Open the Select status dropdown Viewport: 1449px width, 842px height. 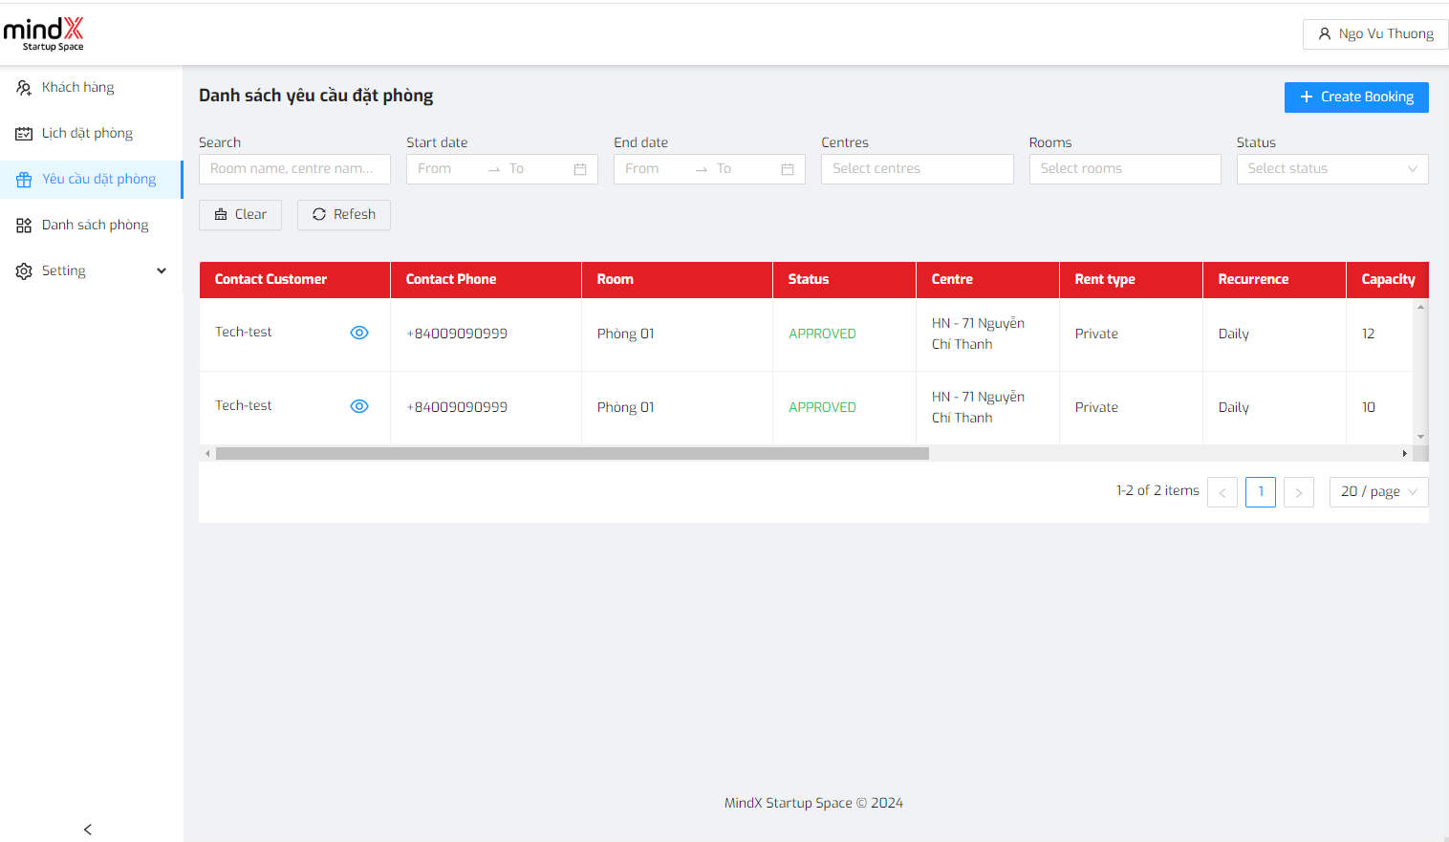pyautogui.click(x=1331, y=169)
